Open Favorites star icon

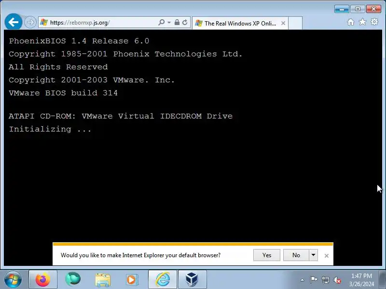pyautogui.click(x=362, y=22)
